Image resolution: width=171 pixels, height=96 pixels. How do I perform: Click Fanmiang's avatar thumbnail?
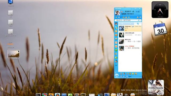121,29
